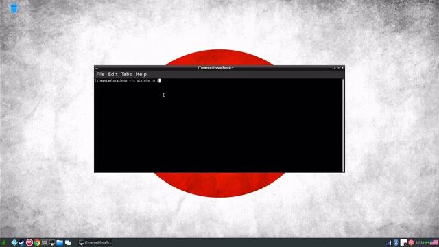
Task: Launch Kodi from the taskbar
Action: click(x=14, y=242)
